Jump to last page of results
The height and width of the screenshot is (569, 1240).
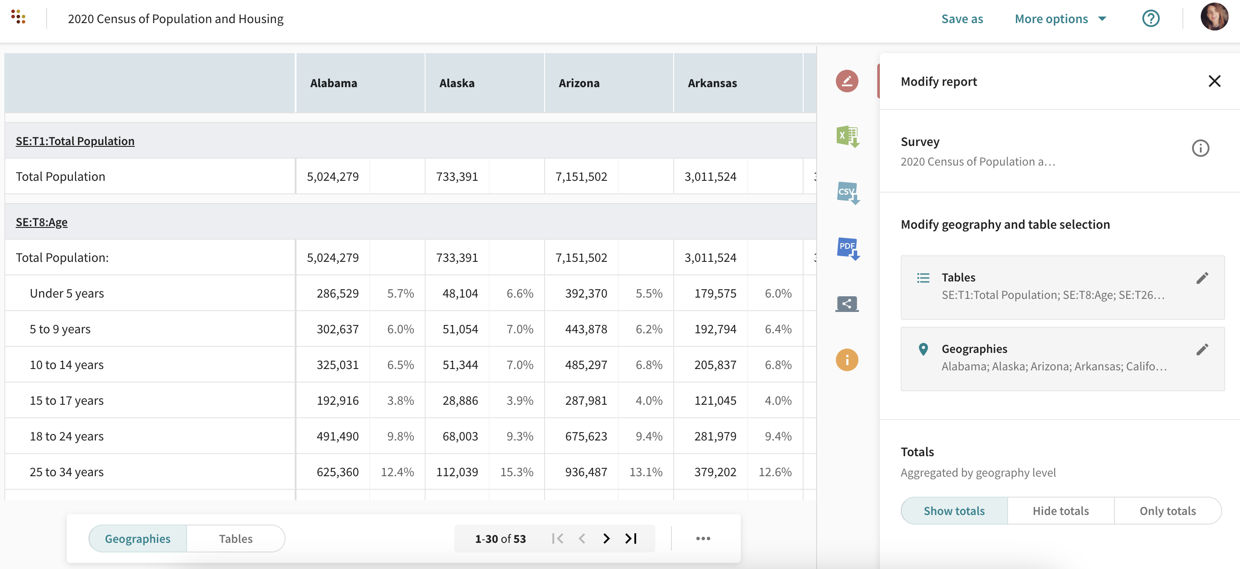click(x=631, y=539)
